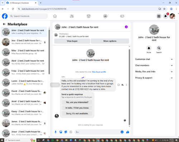This screenshot has height=142, width=179.
Task: Choose a sticker icon in composer
Action: pyautogui.click(x=66, y=132)
